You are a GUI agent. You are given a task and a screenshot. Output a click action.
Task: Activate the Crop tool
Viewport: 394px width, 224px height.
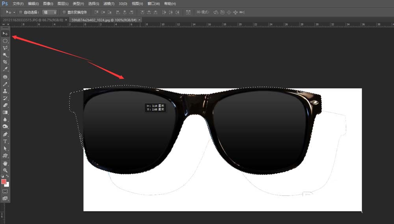(x=6, y=62)
